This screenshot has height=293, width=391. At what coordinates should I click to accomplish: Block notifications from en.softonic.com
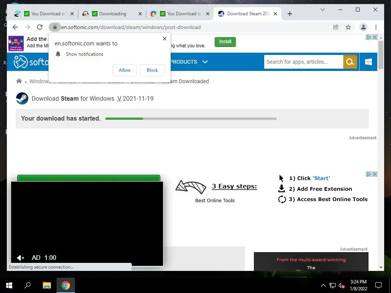pos(152,70)
